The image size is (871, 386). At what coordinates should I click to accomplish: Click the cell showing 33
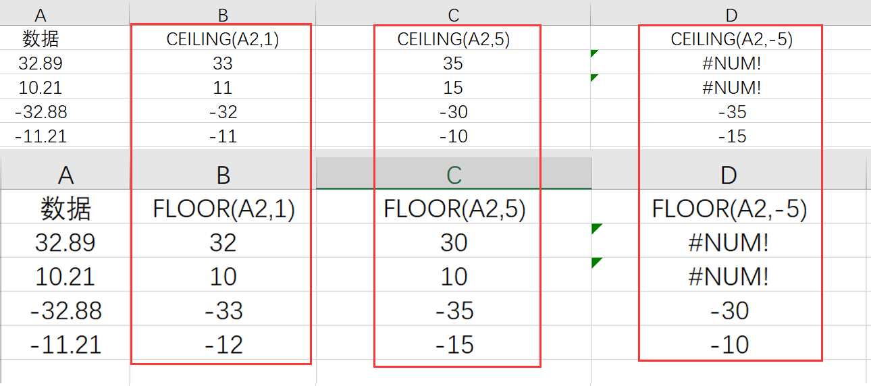coord(223,63)
